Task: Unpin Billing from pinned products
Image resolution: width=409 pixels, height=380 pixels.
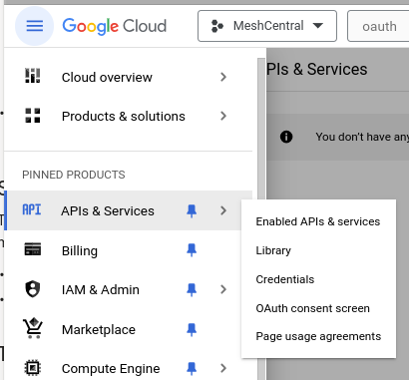Action: coord(192,250)
